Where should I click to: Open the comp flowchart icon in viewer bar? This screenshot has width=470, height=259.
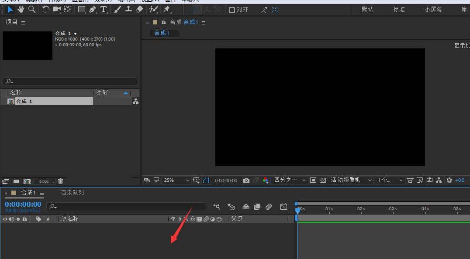tap(439, 180)
